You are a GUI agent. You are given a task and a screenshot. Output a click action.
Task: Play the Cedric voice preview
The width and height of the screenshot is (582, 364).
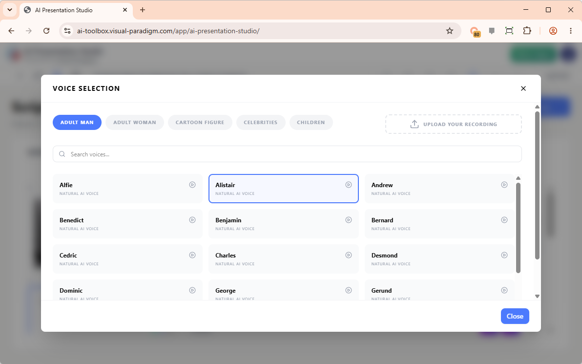pos(192,255)
